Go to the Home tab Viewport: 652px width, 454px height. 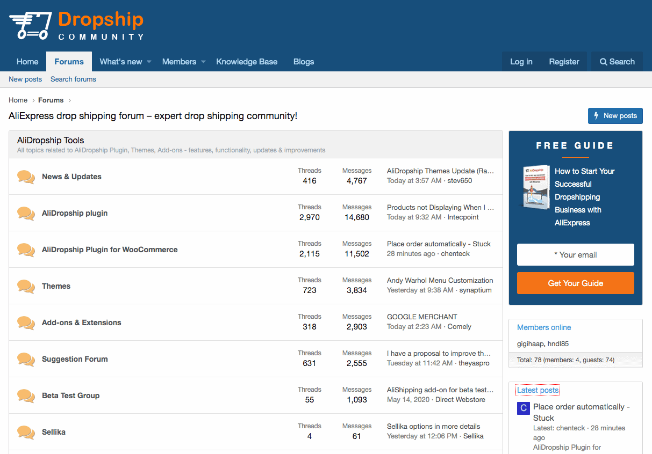(x=27, y=62)
